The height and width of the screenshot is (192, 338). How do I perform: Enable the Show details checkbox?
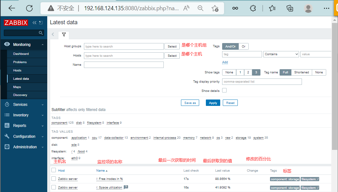(x=224, y=91)
